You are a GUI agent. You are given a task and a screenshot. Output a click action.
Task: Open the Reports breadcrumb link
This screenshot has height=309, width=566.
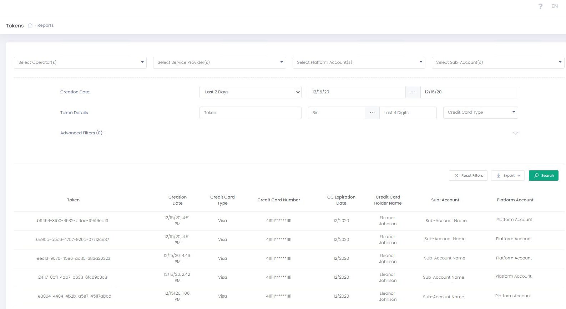click(45, 25)
